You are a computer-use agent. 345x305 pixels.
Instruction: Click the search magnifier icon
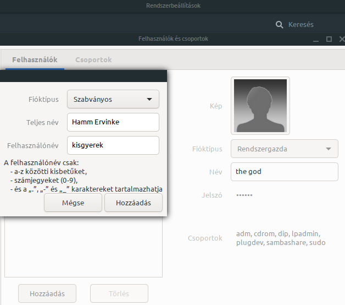(279, 25)
